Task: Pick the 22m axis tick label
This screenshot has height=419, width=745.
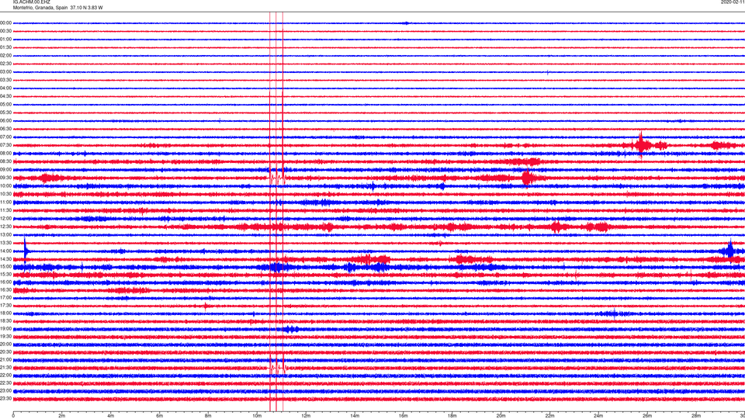Action: tap(549, 416)
